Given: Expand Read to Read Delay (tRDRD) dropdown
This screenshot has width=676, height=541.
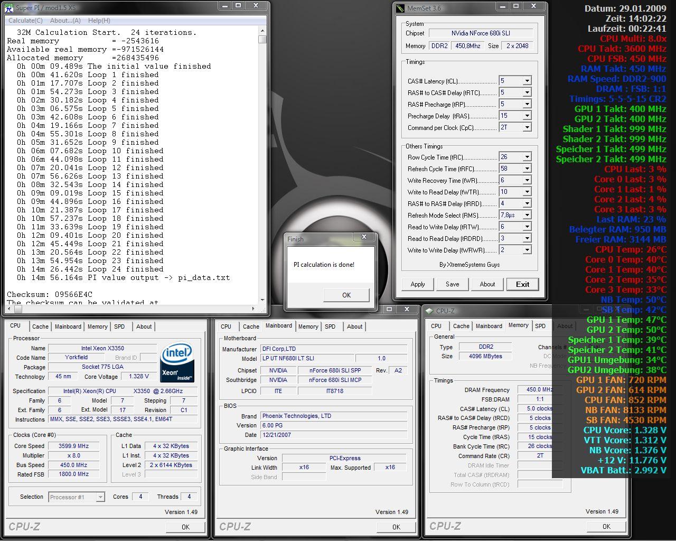Looking at the screenshot, I should click(x=527, y=238).
